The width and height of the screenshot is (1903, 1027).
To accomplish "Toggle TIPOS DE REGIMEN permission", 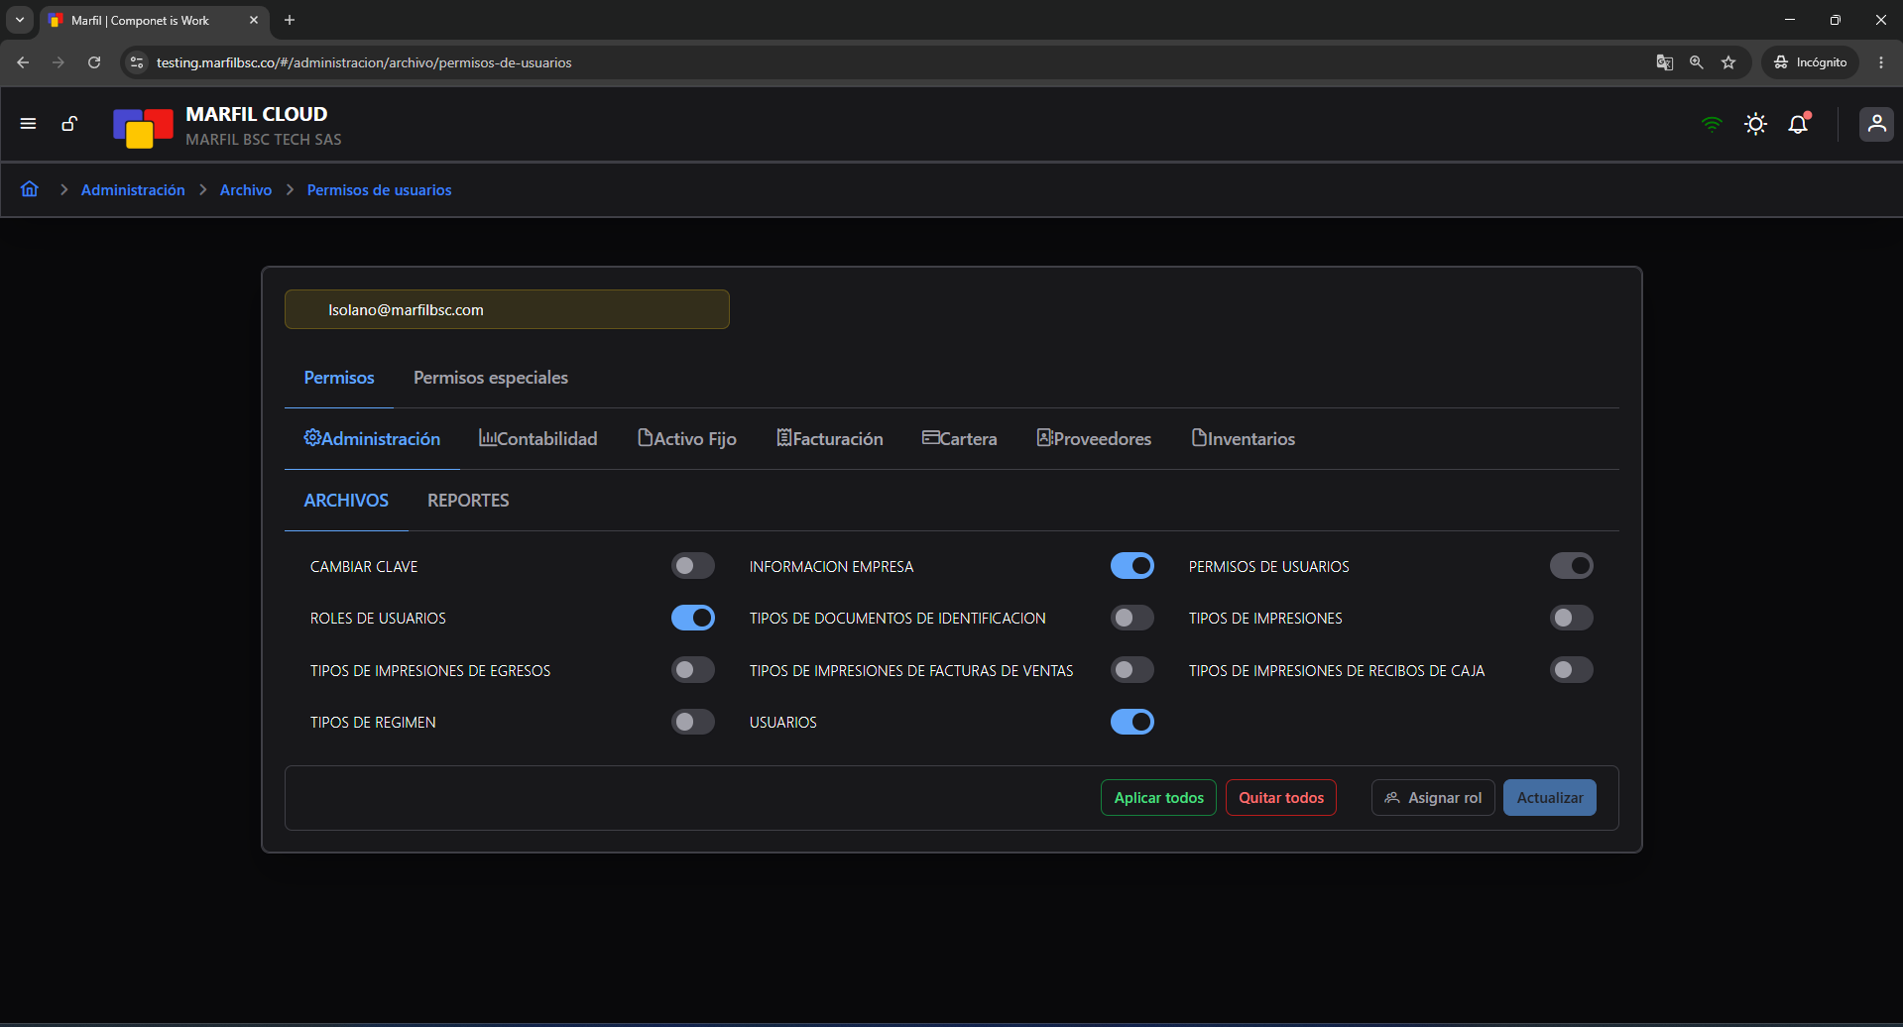I will point(693,722).
